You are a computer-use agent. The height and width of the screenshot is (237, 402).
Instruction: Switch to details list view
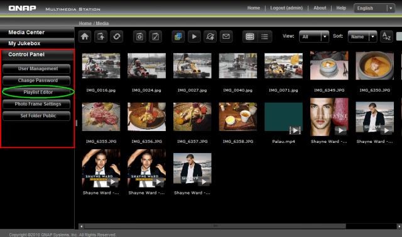[264, 36]
